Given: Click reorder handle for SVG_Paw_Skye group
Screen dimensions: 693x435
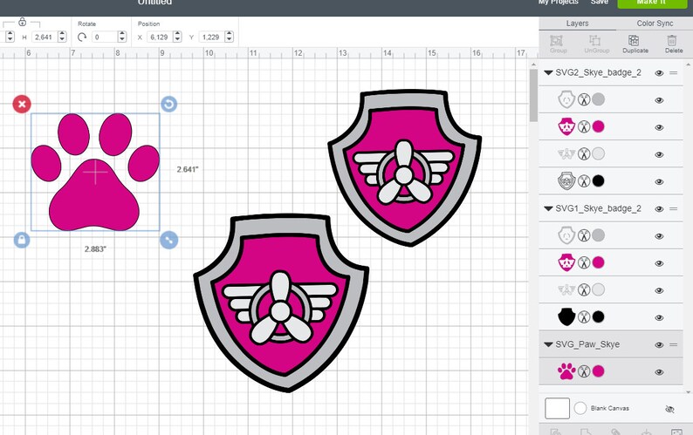Looking at the screenshot, I should coord(673,344).
